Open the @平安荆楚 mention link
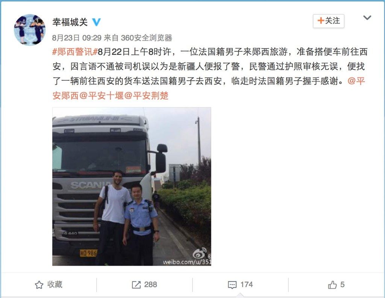This screenshot has height=298, width=385. tap(146, 95)
